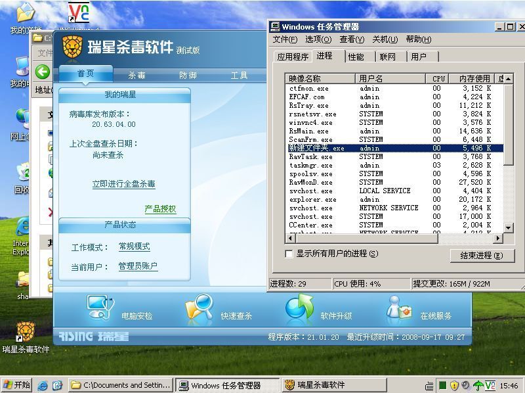The width and height of the screenshot is (525, 393).
Task: Click the 开始 Start button
Action: point(17,384)
